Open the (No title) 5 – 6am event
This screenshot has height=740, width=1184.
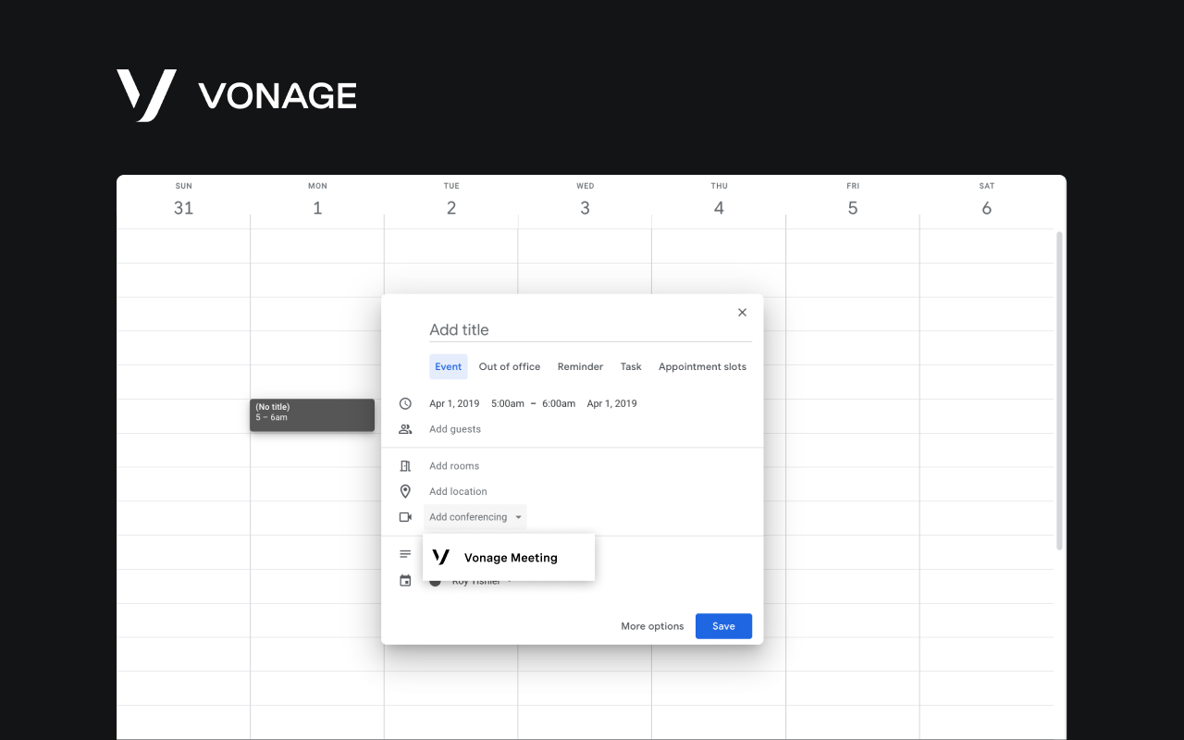pos(313,415)
